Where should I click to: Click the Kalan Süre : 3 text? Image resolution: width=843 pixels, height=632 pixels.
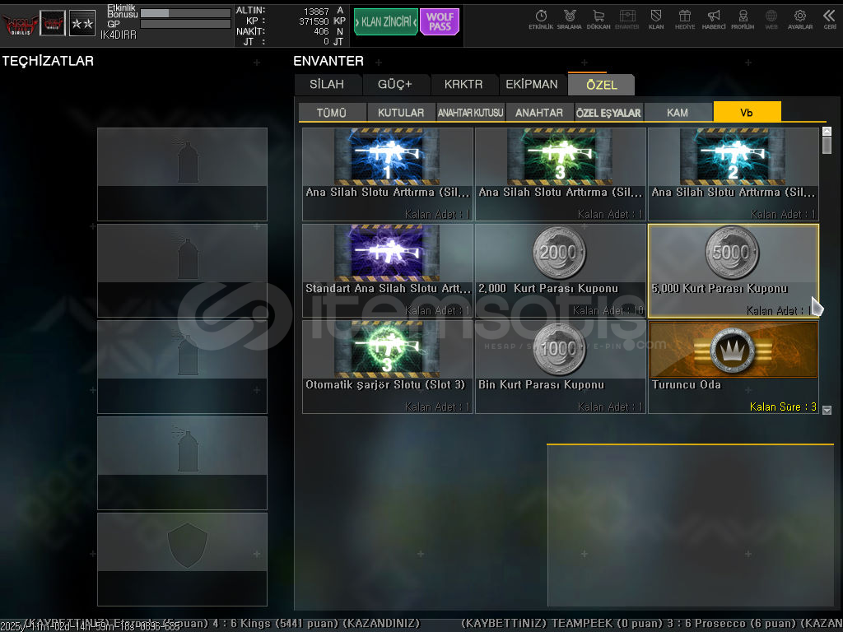click(783, 407)
